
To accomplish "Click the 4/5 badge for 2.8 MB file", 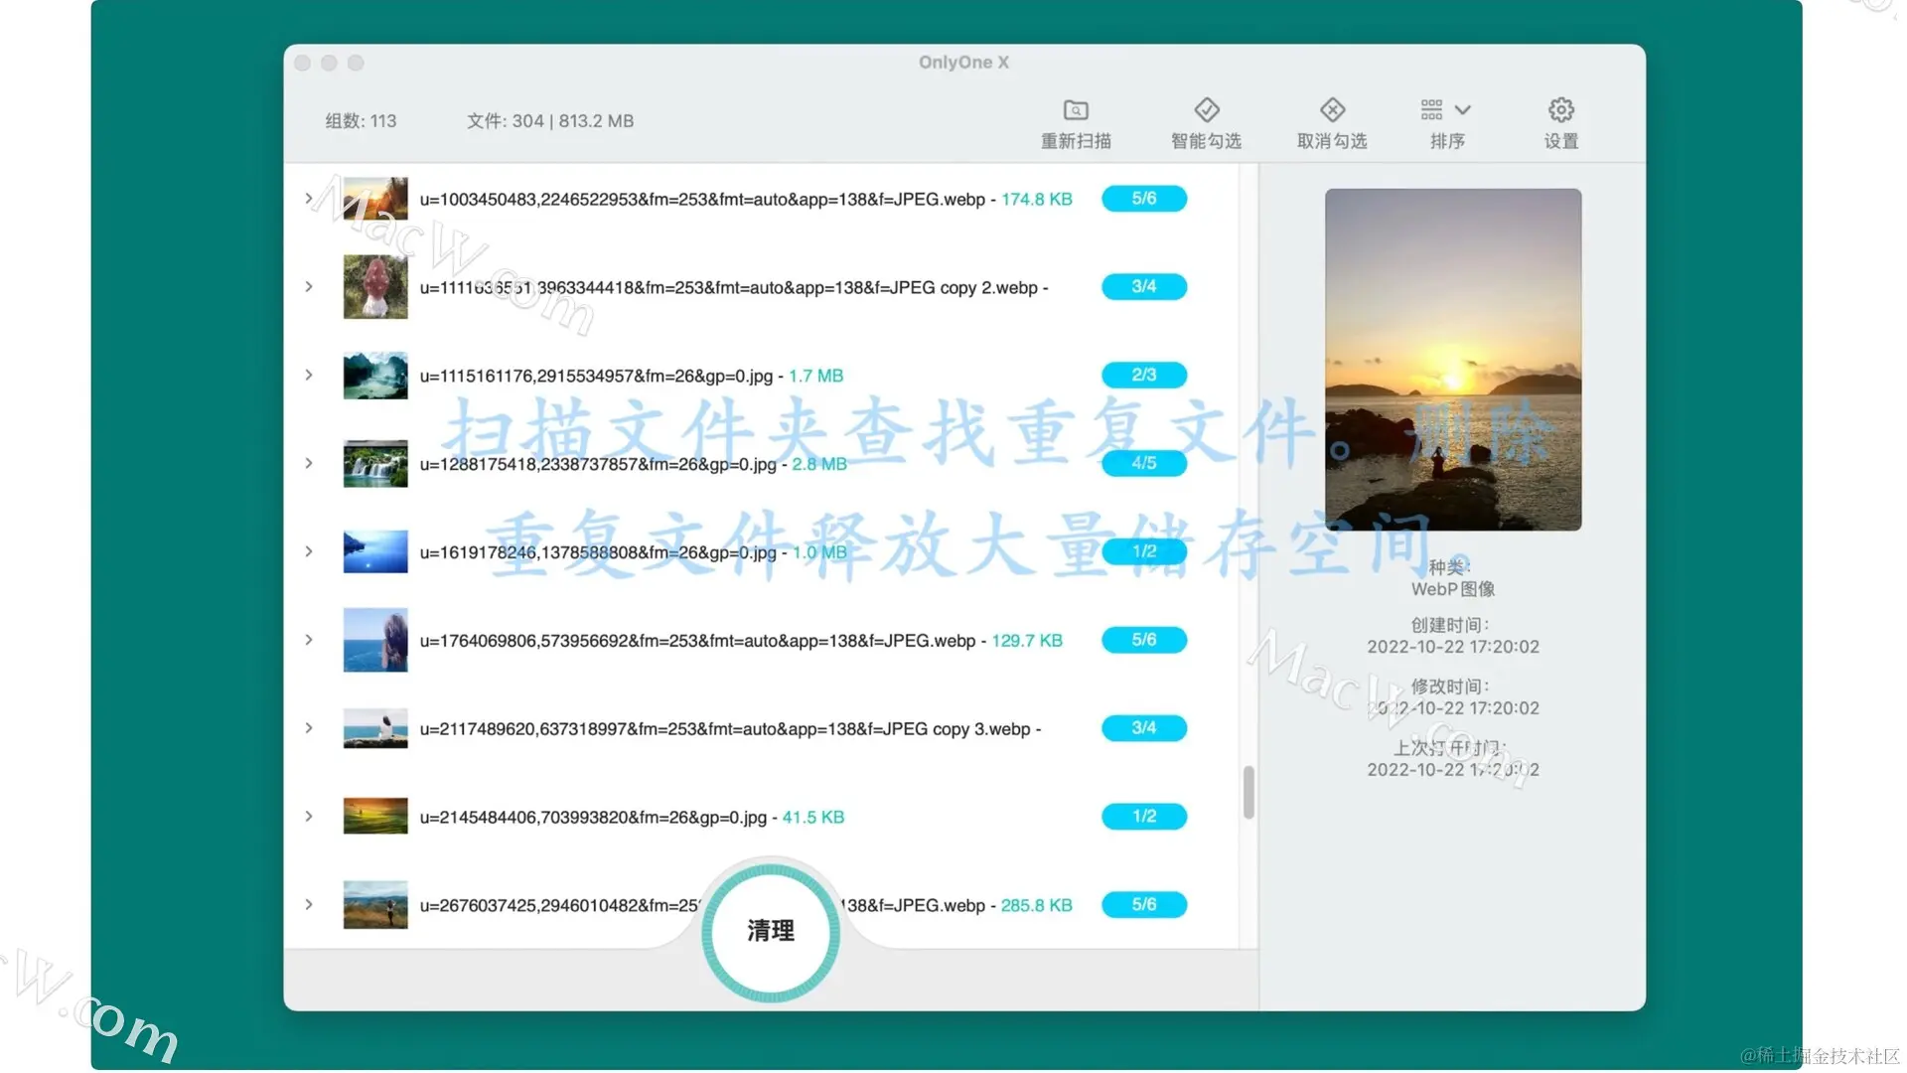I will [1143, 464].
